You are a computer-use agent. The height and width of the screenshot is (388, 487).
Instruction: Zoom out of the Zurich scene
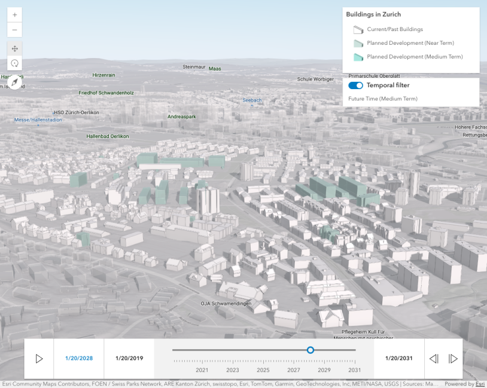tap(14, 30)
